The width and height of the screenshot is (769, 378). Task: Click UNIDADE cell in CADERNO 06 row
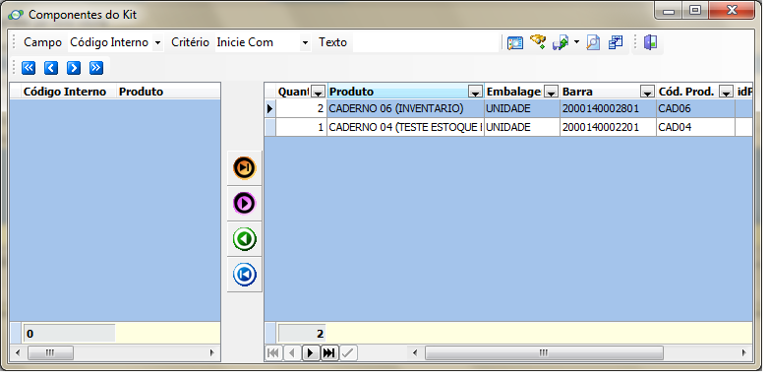tap(522, 108)
